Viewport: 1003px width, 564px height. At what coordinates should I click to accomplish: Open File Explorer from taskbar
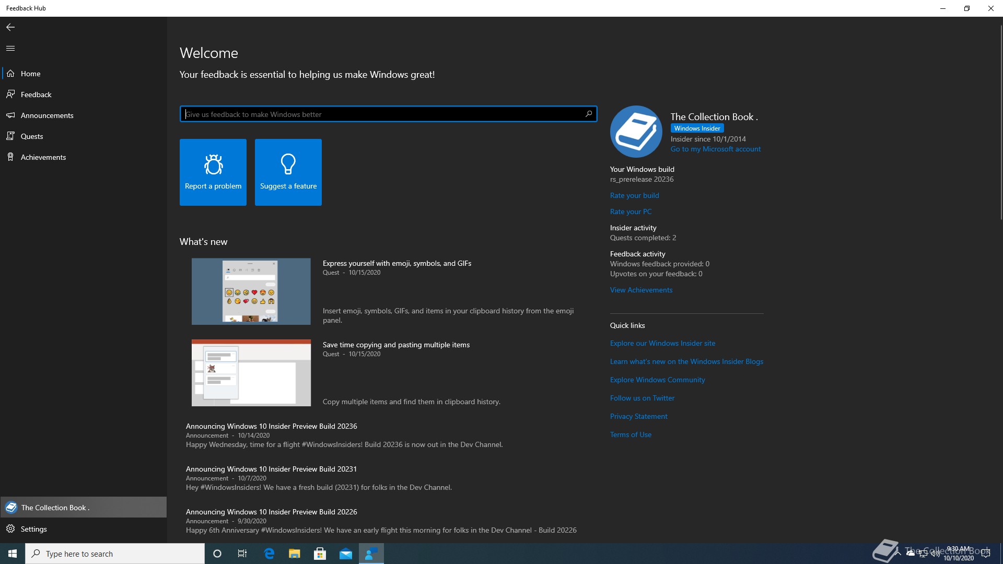pos(295,554)
